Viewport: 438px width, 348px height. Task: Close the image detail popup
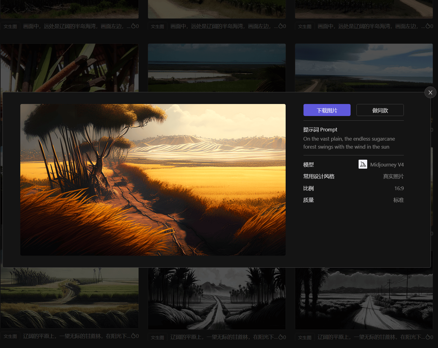[x=430, y=92]
